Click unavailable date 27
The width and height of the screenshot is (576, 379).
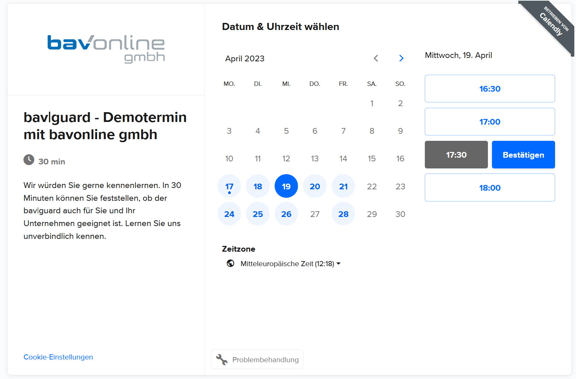pyautogui.click(x=315, y=214)
